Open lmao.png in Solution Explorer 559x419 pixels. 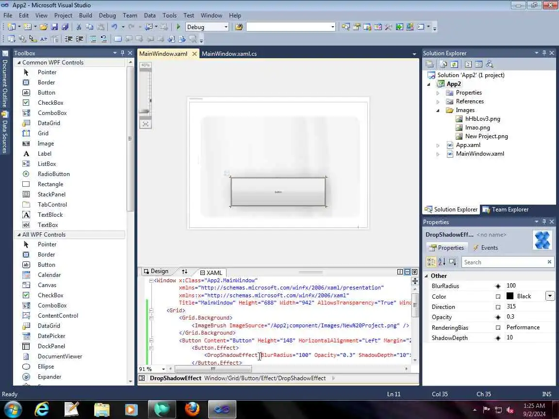coord(477,128)
